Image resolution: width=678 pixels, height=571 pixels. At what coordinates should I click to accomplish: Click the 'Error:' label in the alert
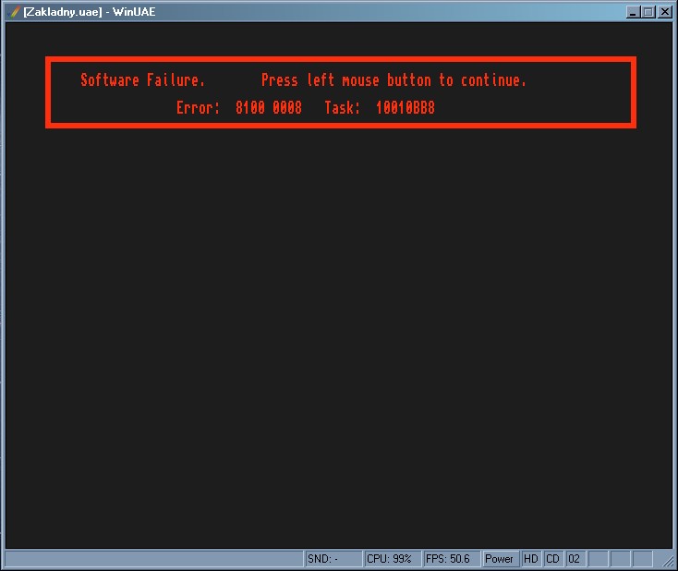tap(198, 108)
